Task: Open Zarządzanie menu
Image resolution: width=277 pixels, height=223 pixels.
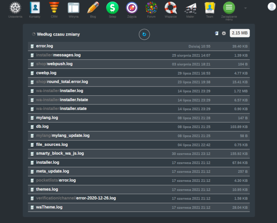Action: coord(229,8)
